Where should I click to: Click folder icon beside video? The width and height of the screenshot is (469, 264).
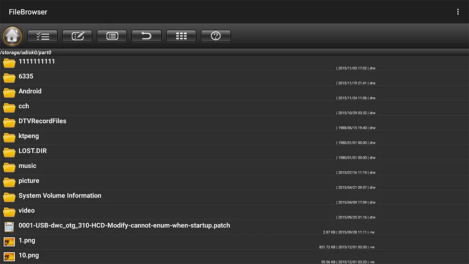pyautogui.click(x=9, y=212)
